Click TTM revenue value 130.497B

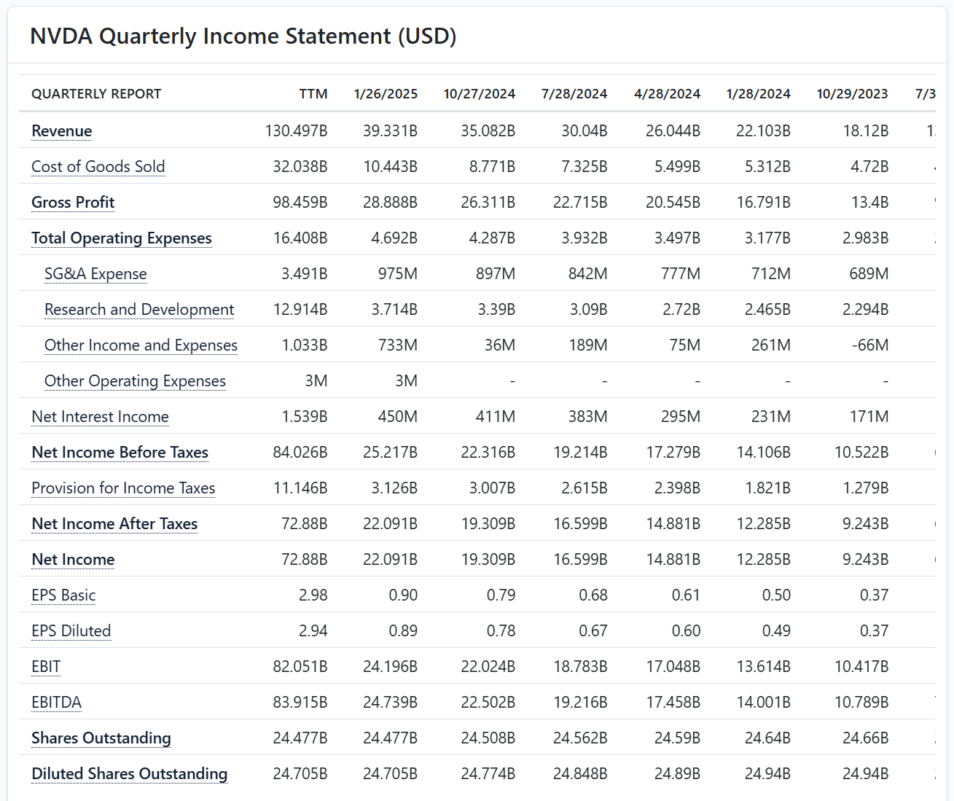tap(296, 131)
